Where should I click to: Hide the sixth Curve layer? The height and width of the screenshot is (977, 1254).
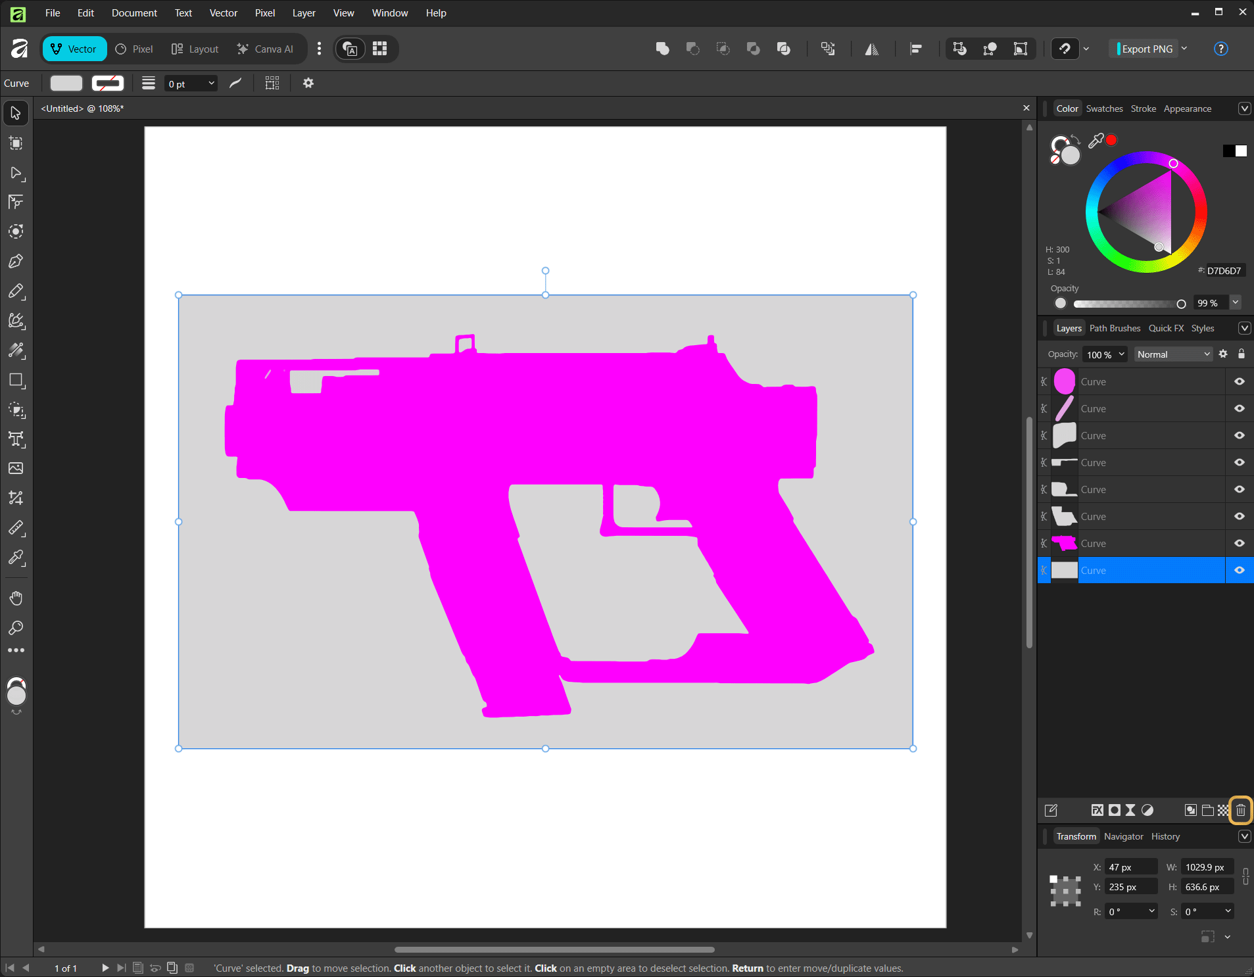(1240, 516)
